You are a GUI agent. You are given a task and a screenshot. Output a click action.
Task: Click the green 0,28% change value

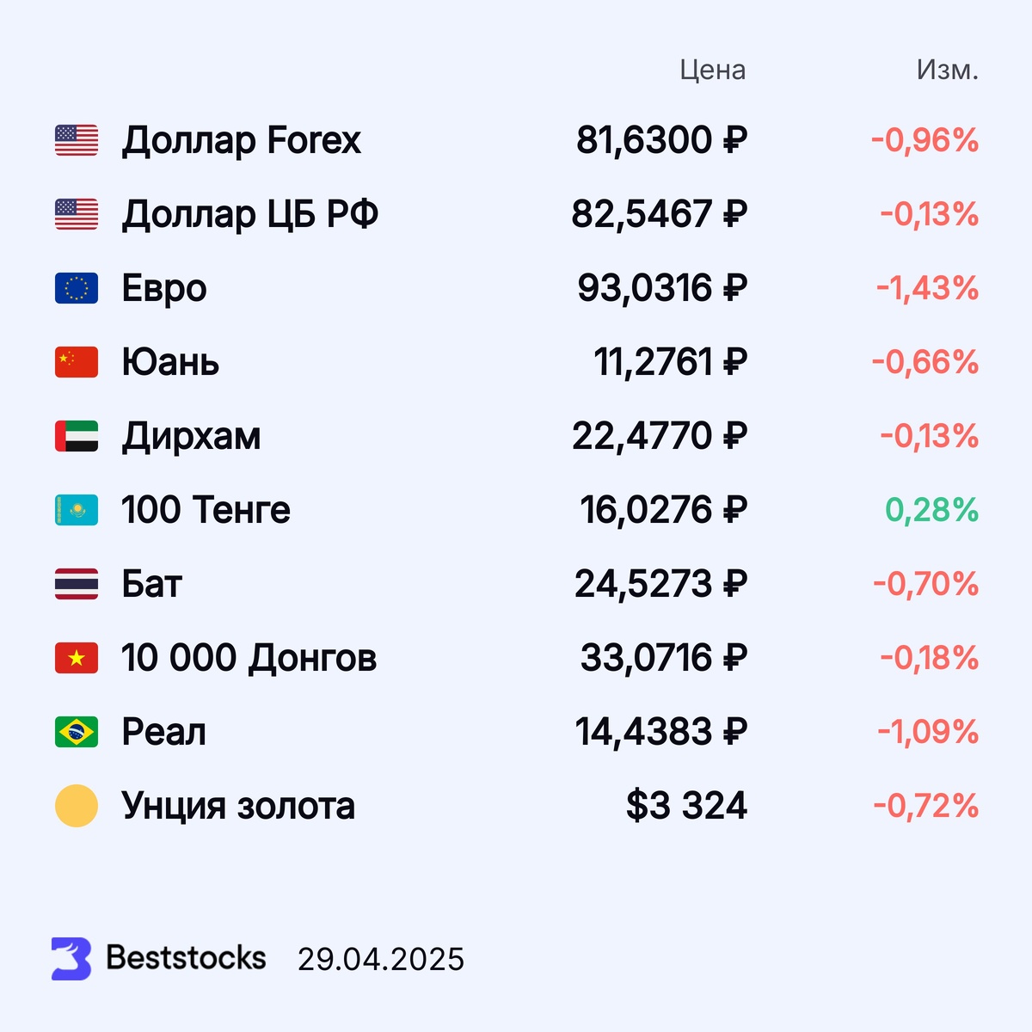point(932,510)
